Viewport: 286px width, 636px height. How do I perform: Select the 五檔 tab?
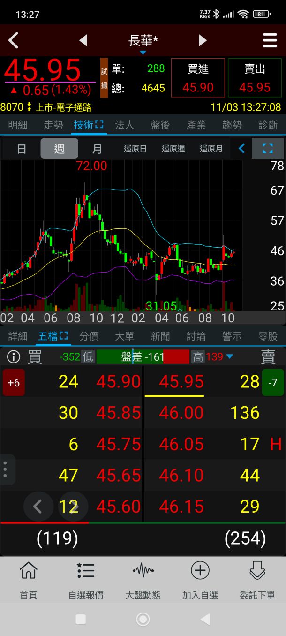[x=53, y=336]
